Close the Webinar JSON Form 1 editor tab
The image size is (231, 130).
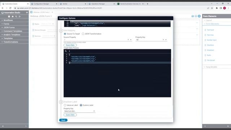pyautogui.click(x=52, y=12)
